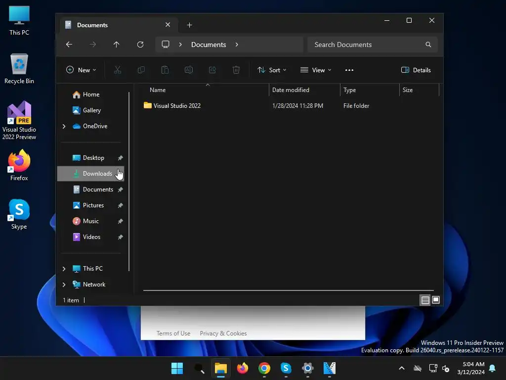This screenshot has height=380, width=506.
Task: Expand the Network tree node
Action: coord(64,285)
